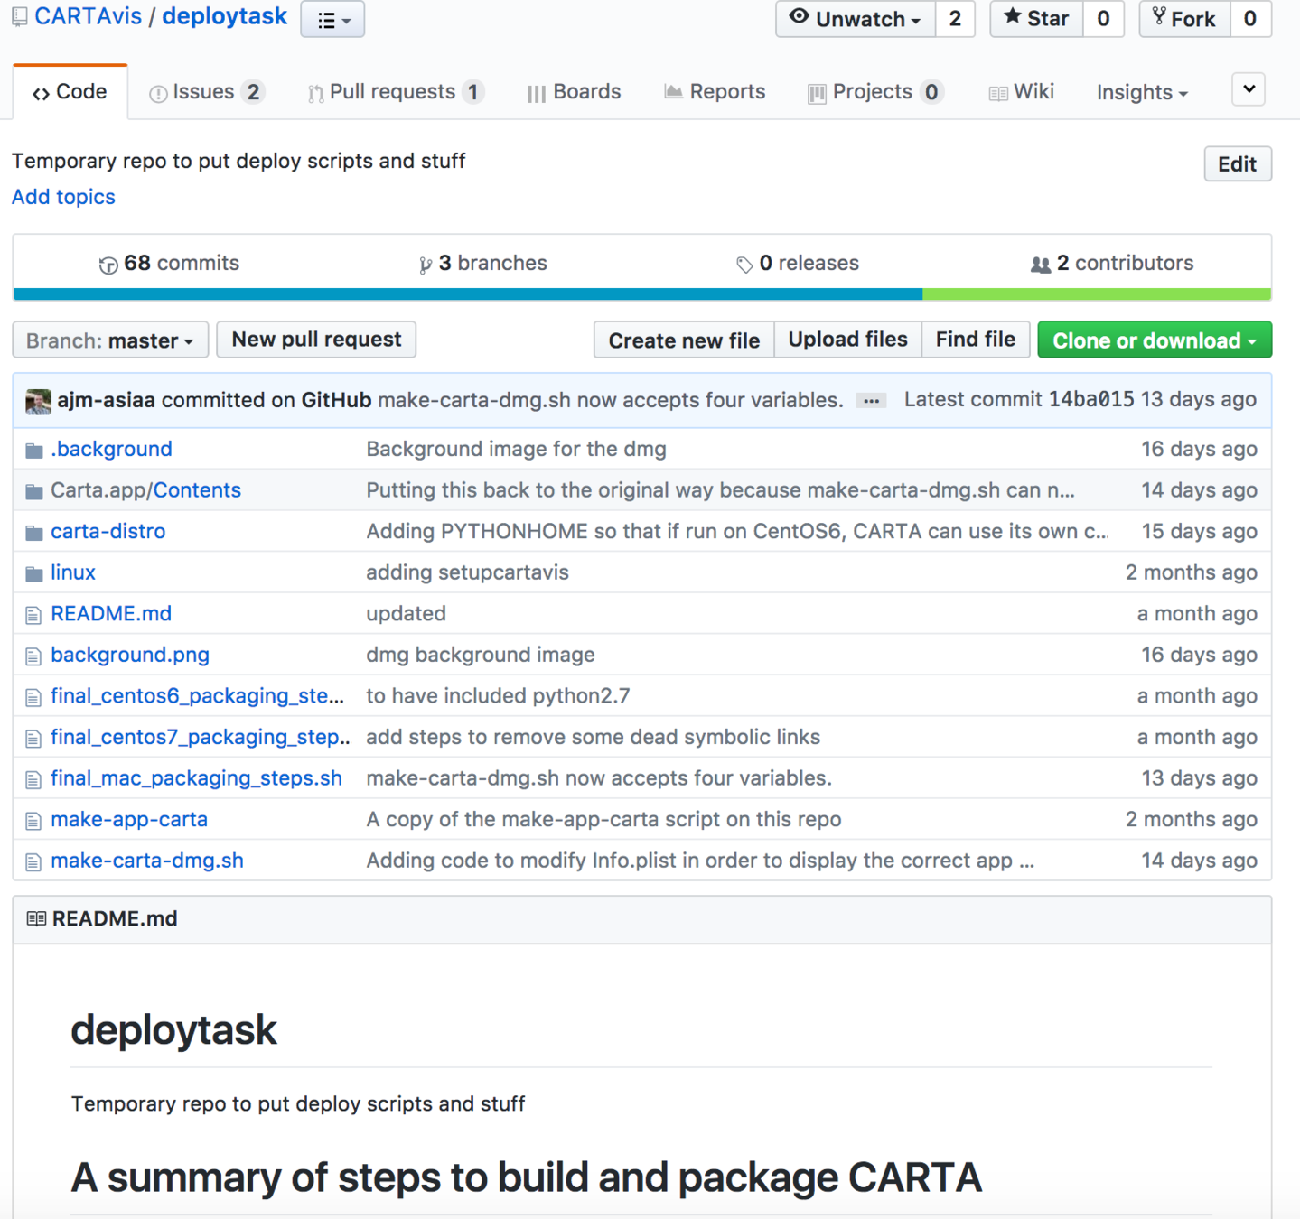Switch to the Reports tab
Viewport: 1300px width, 1219px height.
tap(714, 92)
